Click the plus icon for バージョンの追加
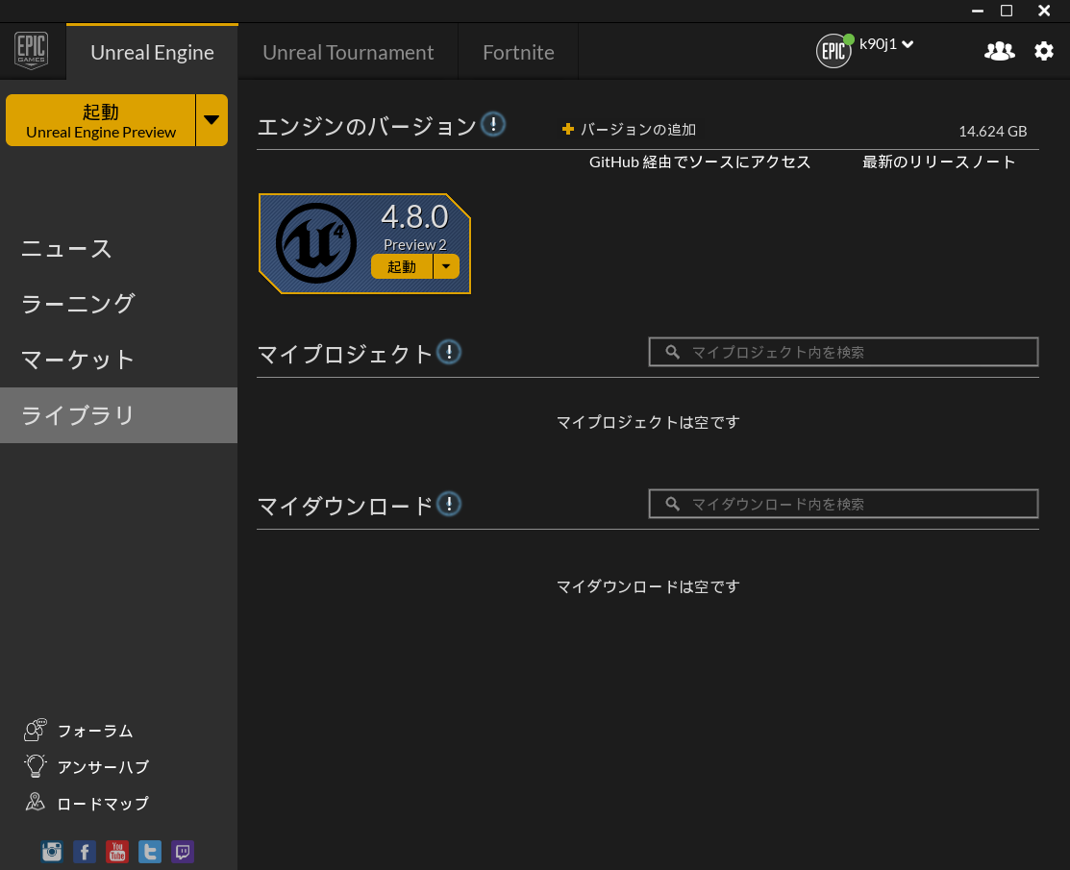Screen dimensions: 1070x870 pyautogui.click(x=568, y=129)
